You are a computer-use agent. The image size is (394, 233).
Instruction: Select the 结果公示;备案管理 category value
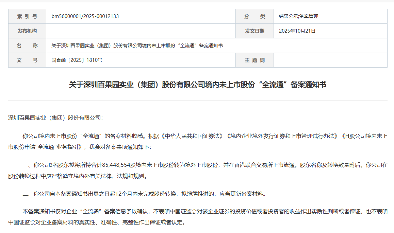(298, 16)
